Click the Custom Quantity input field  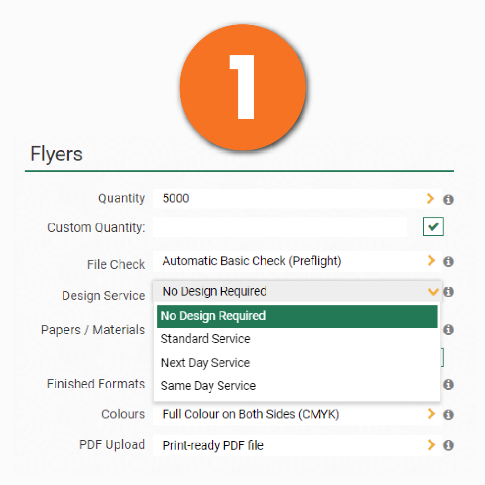point(280,227)
